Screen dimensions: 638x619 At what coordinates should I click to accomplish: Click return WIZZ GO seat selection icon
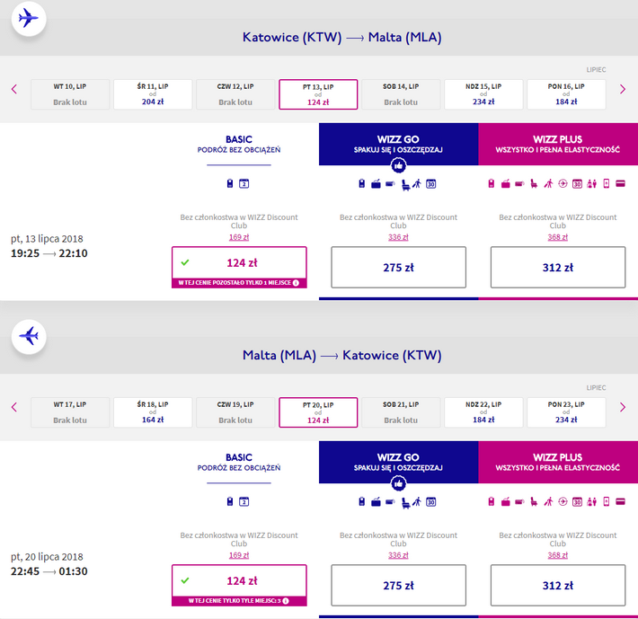[405, 503]
